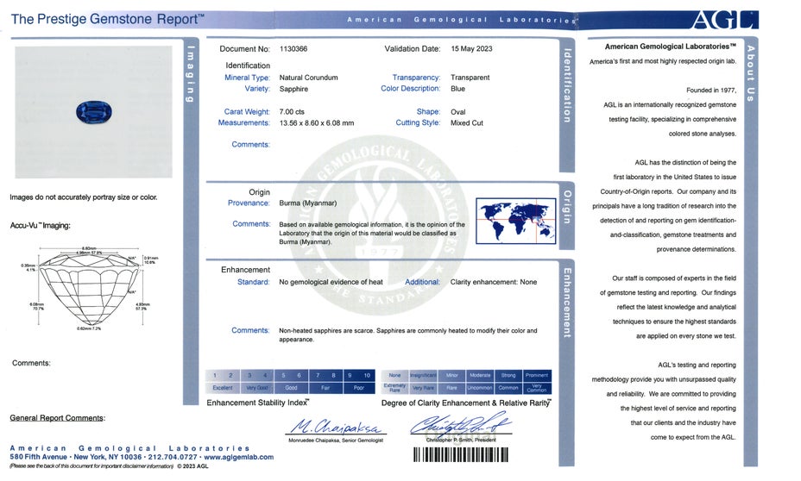
Task: Click the 'Excellent' stability index cell
Action: pyautogui.click(x=223, y=388)
